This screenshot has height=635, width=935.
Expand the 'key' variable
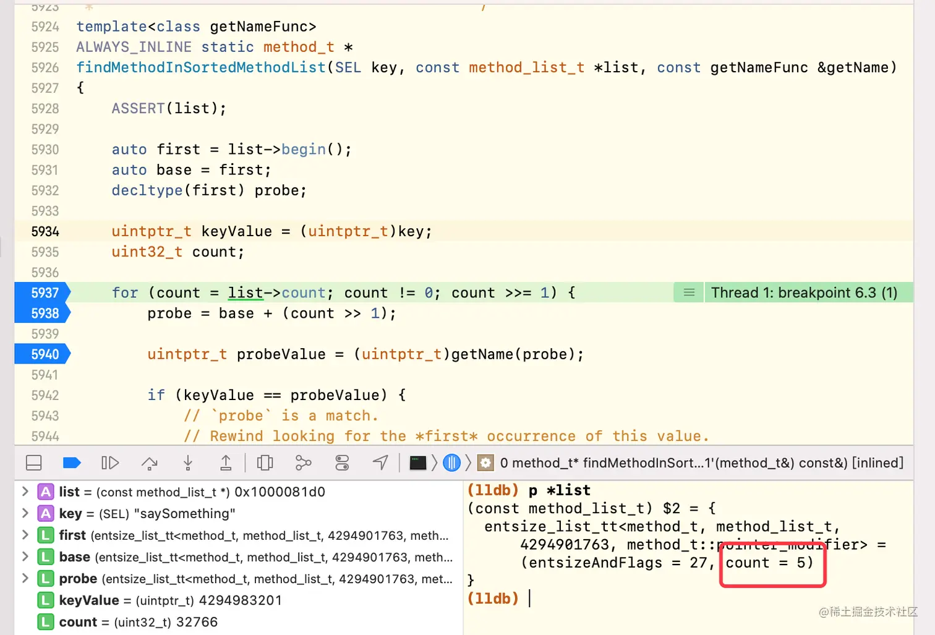point(25,513)
